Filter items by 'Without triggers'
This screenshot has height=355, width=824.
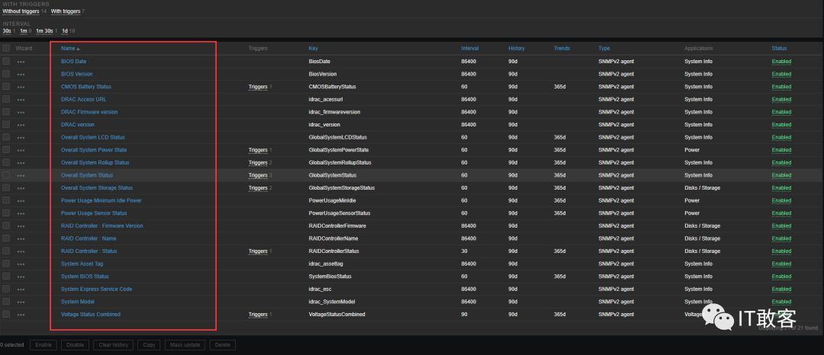tap(21, 11)
